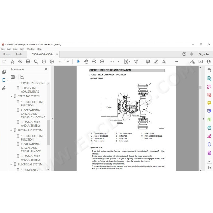Select the highlight text tool
This screenshot has height=213, width=213.
[156, 61]
